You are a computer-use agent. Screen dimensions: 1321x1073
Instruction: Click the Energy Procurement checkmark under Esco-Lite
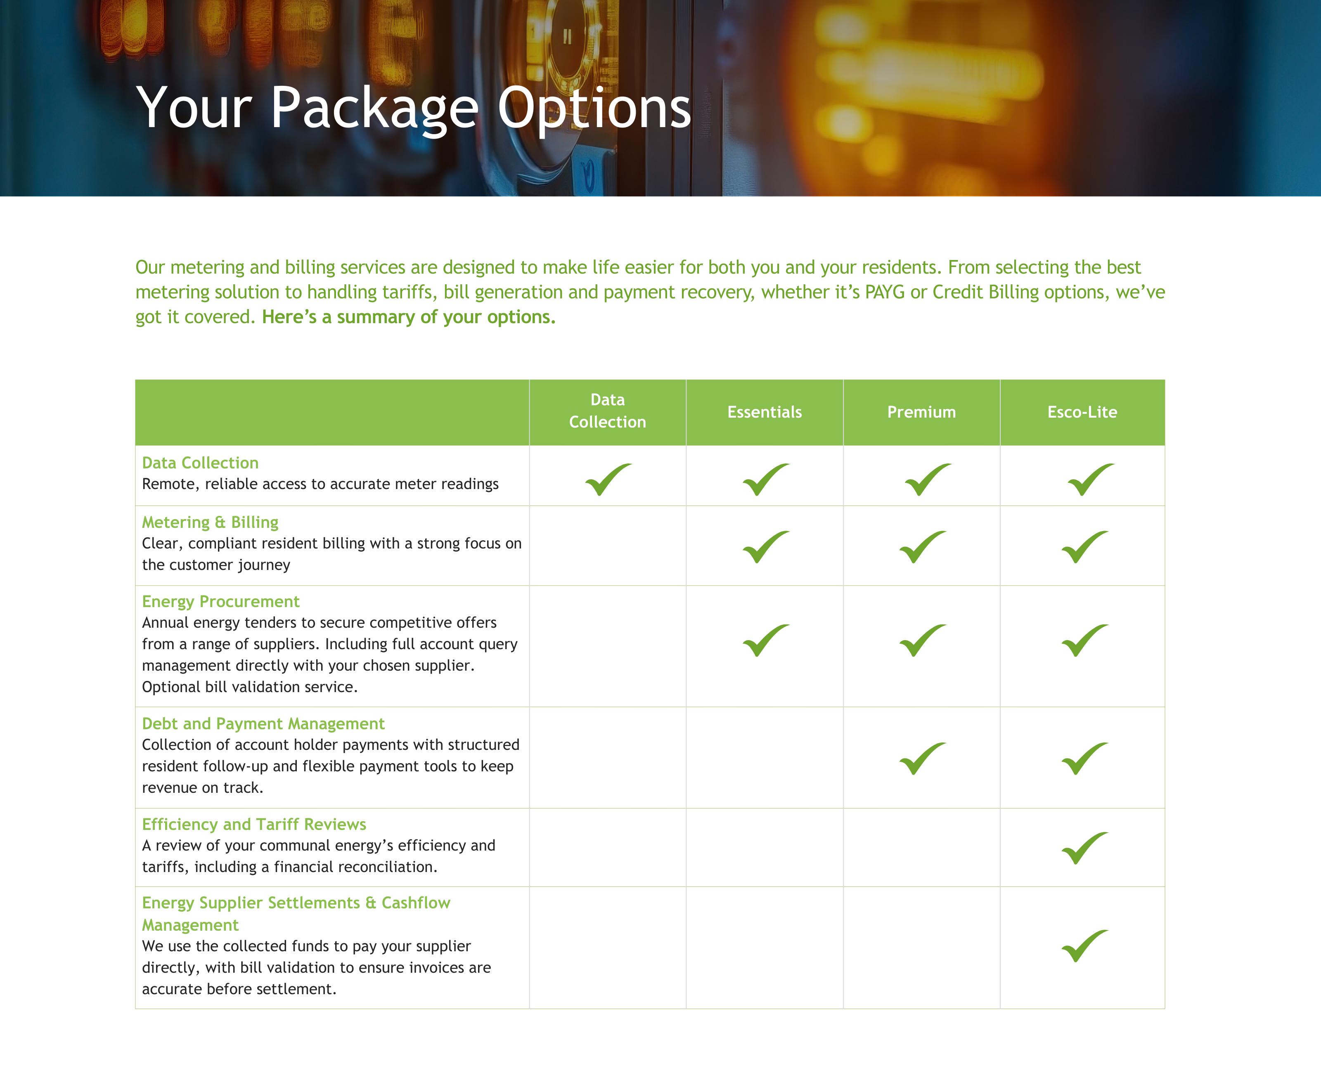click(x=1084, y=640)
